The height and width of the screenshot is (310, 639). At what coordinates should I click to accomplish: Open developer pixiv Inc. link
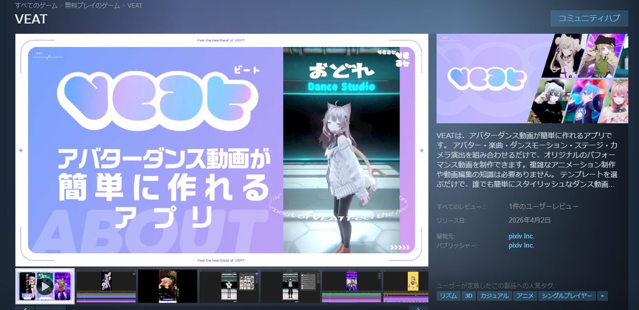click(521, 236)
